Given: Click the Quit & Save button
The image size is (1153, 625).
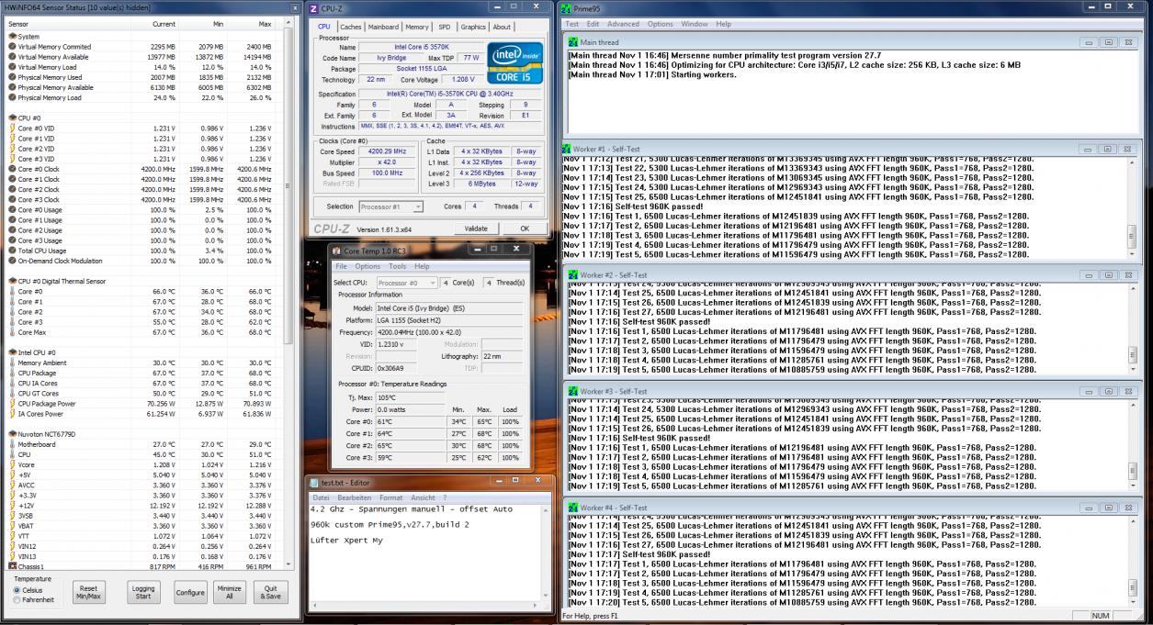Looking at the screenshot, I should coord(270,593).
